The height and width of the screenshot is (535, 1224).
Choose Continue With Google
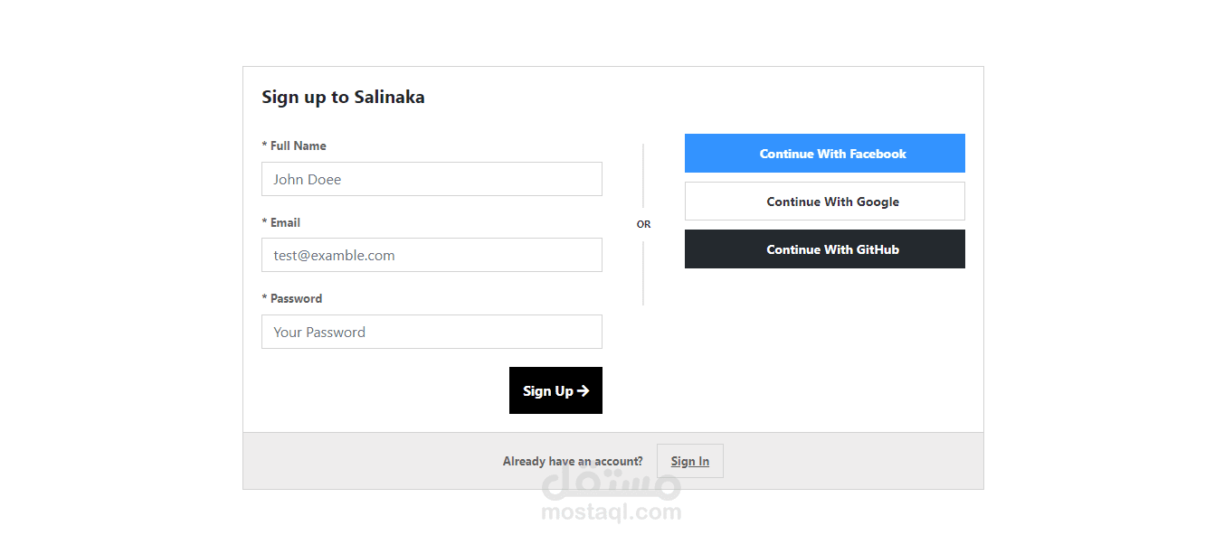click(x=824, y=202)
